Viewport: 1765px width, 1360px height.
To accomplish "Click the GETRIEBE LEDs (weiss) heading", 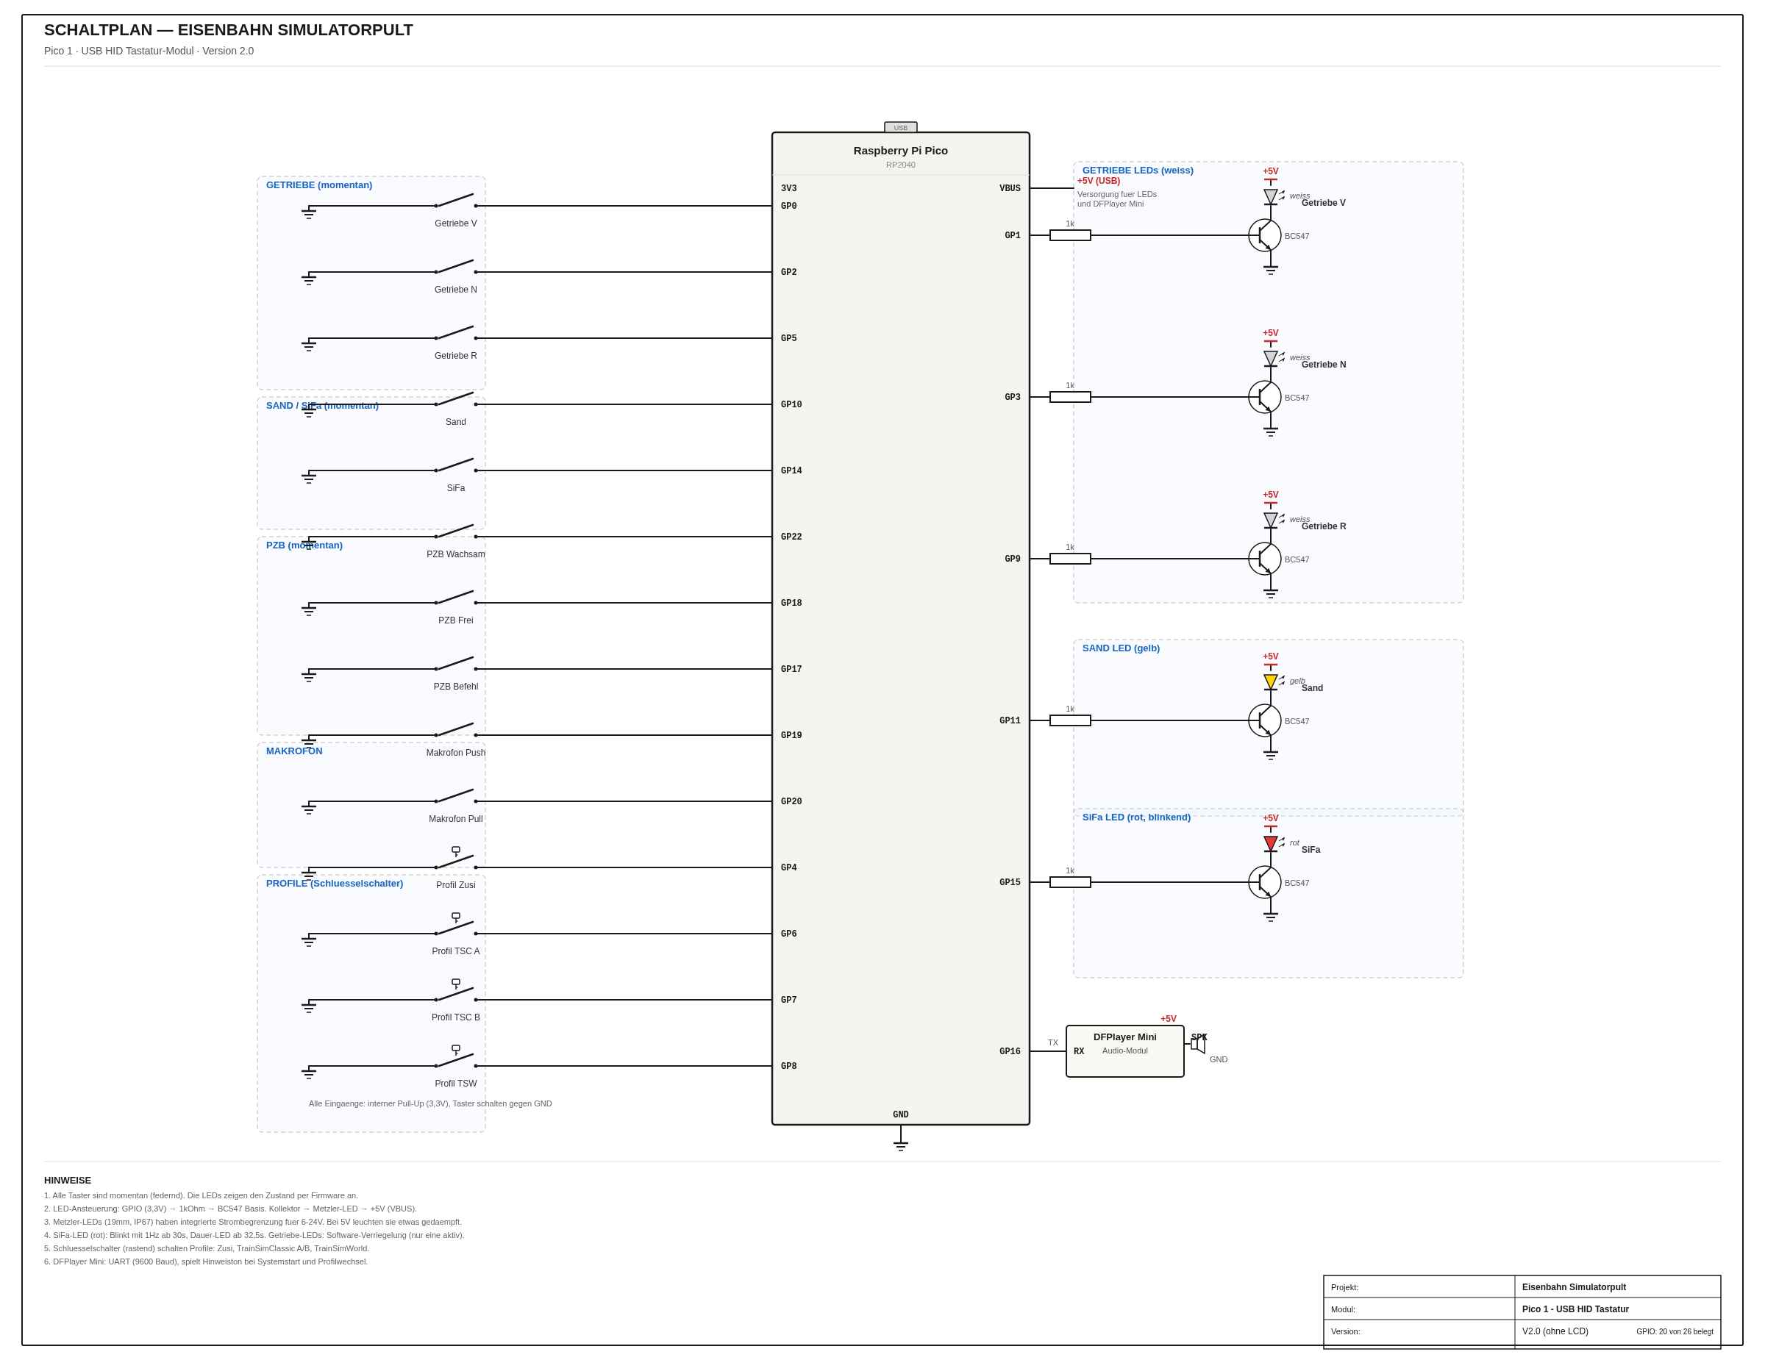I will click(1138, 171).
